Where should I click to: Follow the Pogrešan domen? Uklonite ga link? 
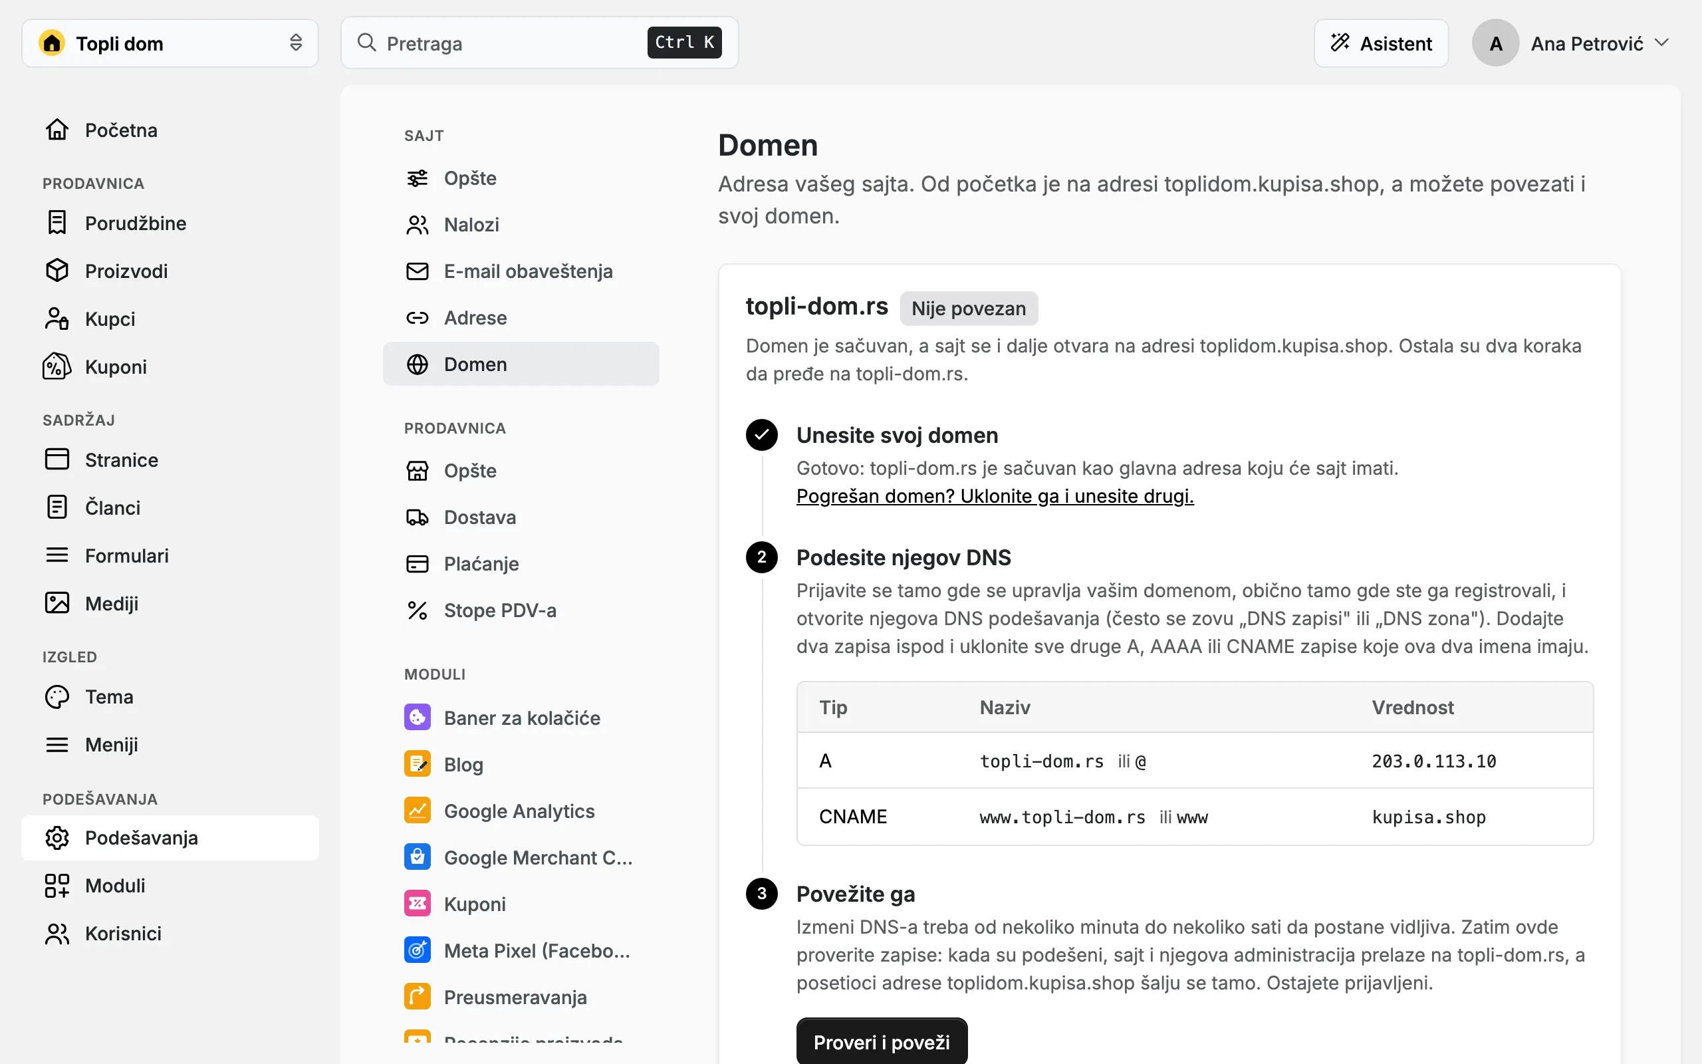click(995, 496)
